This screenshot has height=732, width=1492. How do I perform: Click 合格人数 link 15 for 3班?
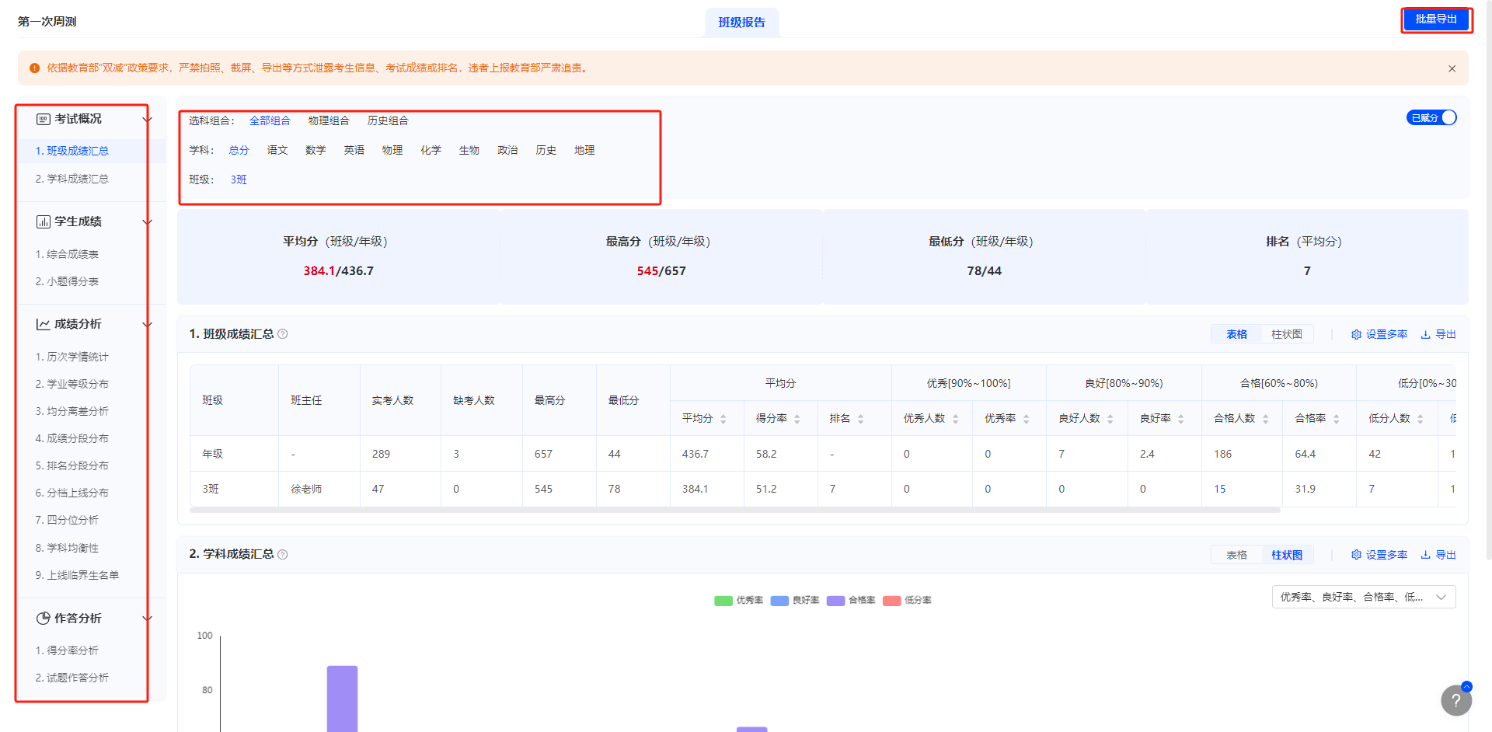click(1219, 489)
